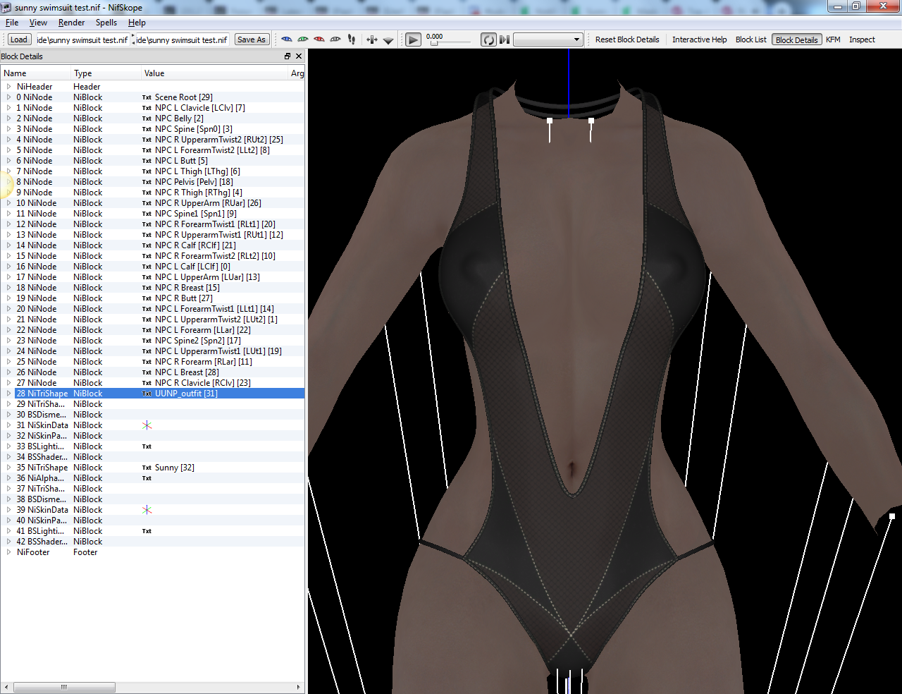The height and width of the screenshot is (694, 902).
Task: Float the Block Details panel
Action: 288,56
